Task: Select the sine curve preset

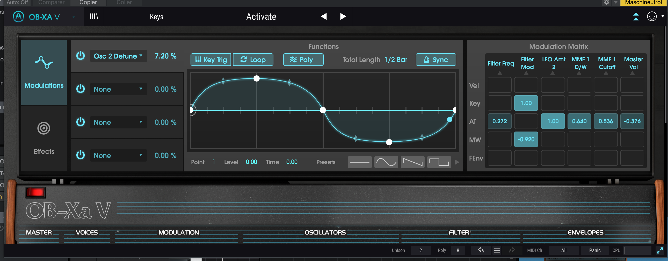Action: 386,162
